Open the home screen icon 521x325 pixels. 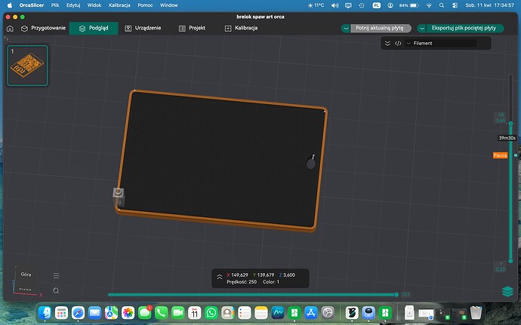coord(10,29)
